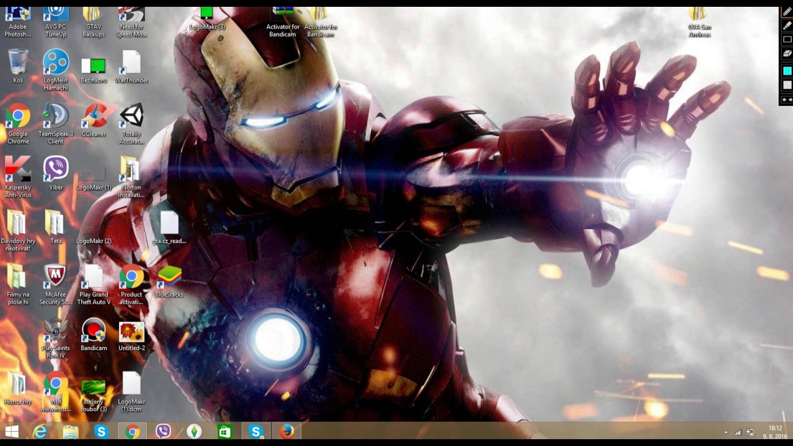Select the TeamSpeak 3 Client icon
This screenshot has height=446, width=793.
coord(56,124)
